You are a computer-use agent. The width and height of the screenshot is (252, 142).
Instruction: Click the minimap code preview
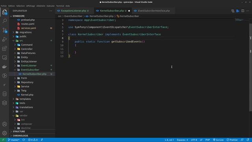[239, 20]
